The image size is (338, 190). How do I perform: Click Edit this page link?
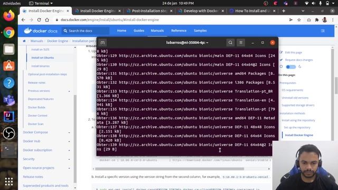294,53
